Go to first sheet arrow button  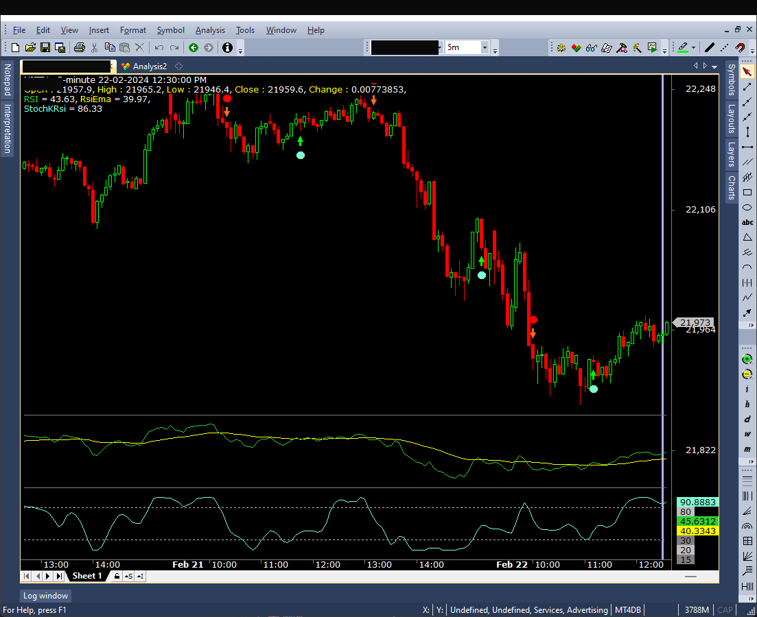coord(27,576)
